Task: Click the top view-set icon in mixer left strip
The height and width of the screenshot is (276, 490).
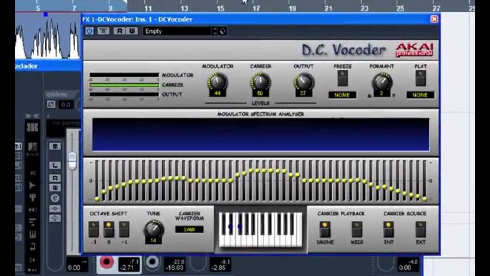Action: (x=33, y=127)
